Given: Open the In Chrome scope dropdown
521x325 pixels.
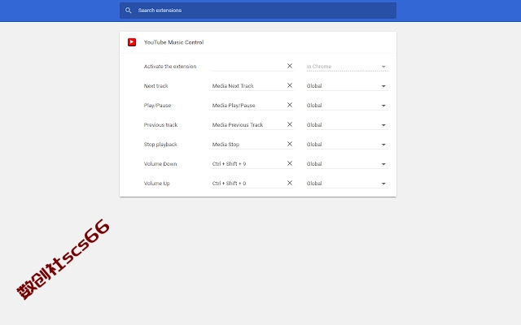Looking at the screenshot, I should [x=348, y=67].
